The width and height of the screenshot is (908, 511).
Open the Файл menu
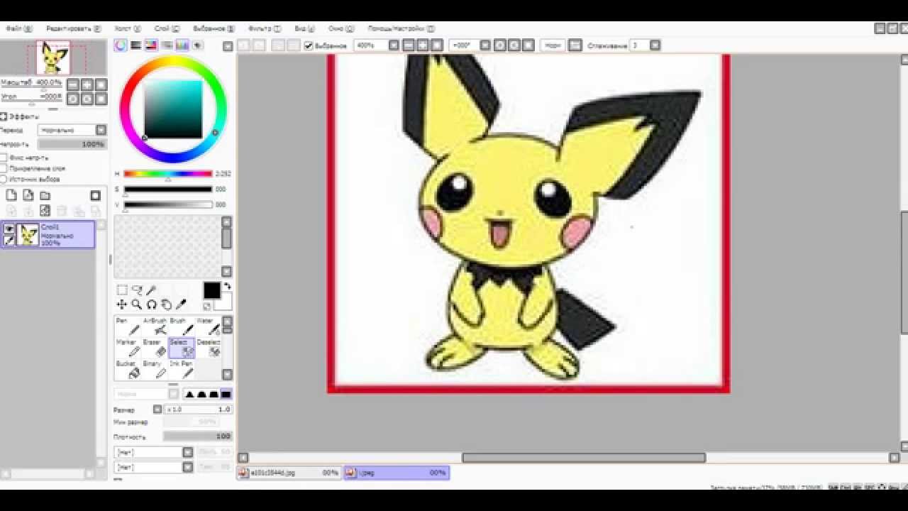(x=19, y=29)
